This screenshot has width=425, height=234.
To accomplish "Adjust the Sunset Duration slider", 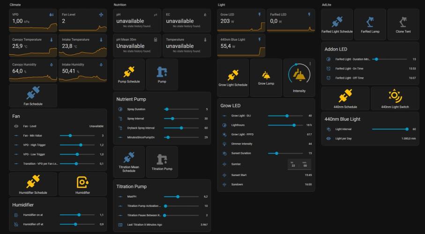I will [x=285, y=154].
